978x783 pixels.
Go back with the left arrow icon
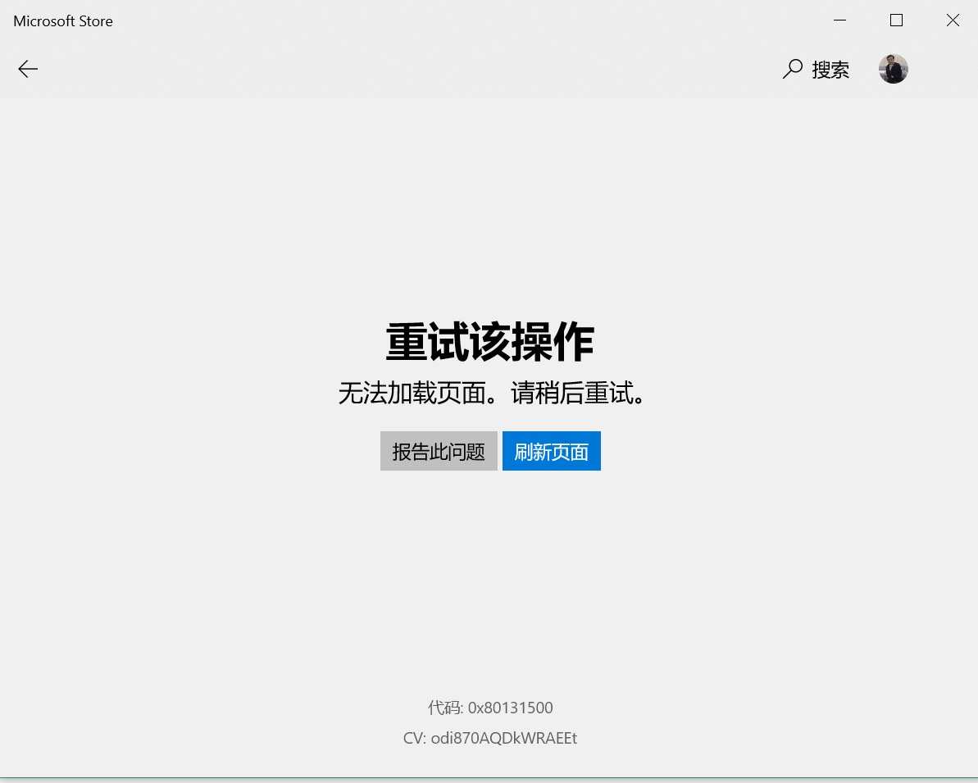28,69
